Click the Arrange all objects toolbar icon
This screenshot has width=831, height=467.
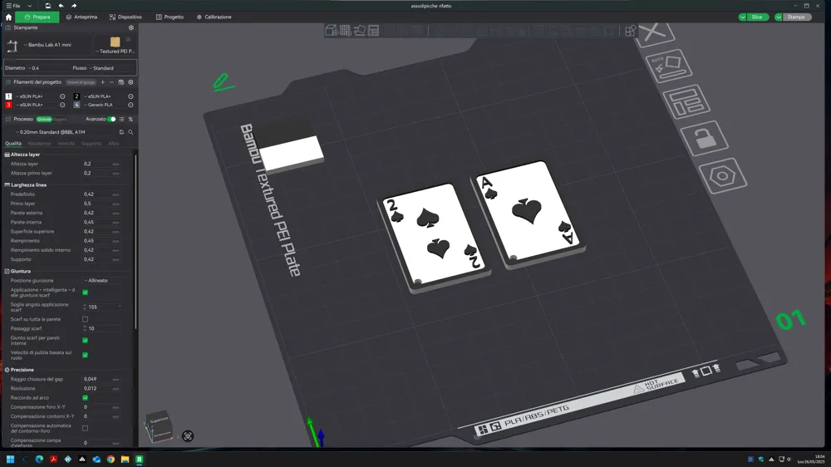[x=374, y=30]
